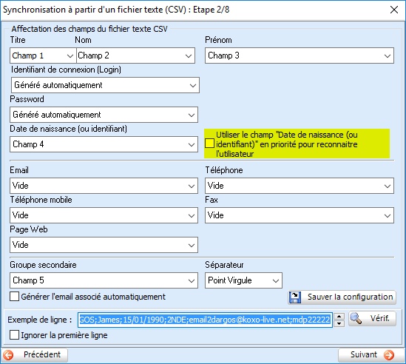Click the Sauver la configuration button
The width and height of the screenshot is (406, 364).
[x=342, y=297]
